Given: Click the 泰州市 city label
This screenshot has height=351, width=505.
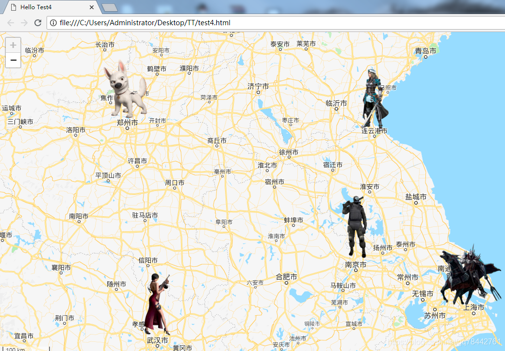Looking at the screenshot, I should [406, 244].
